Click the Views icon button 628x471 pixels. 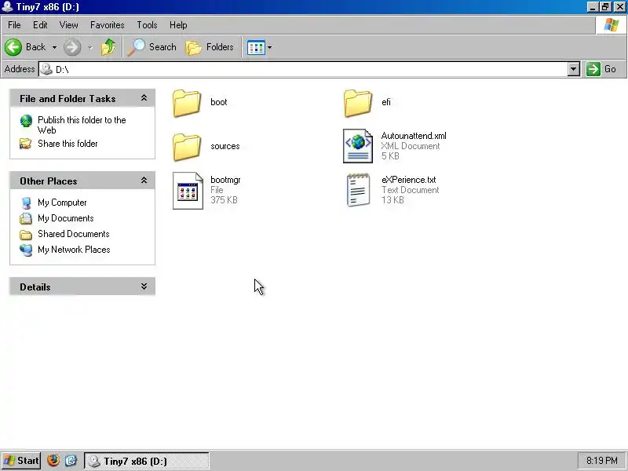[x=256, y=47]
